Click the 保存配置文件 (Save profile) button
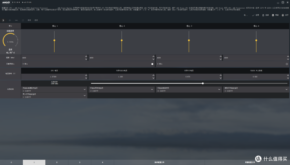The image size is (290, 165). [160, 162]
